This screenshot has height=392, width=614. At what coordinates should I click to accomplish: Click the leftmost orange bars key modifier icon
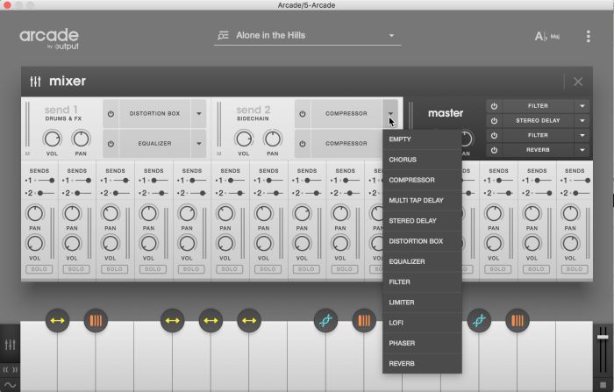[x=96, y=321]
